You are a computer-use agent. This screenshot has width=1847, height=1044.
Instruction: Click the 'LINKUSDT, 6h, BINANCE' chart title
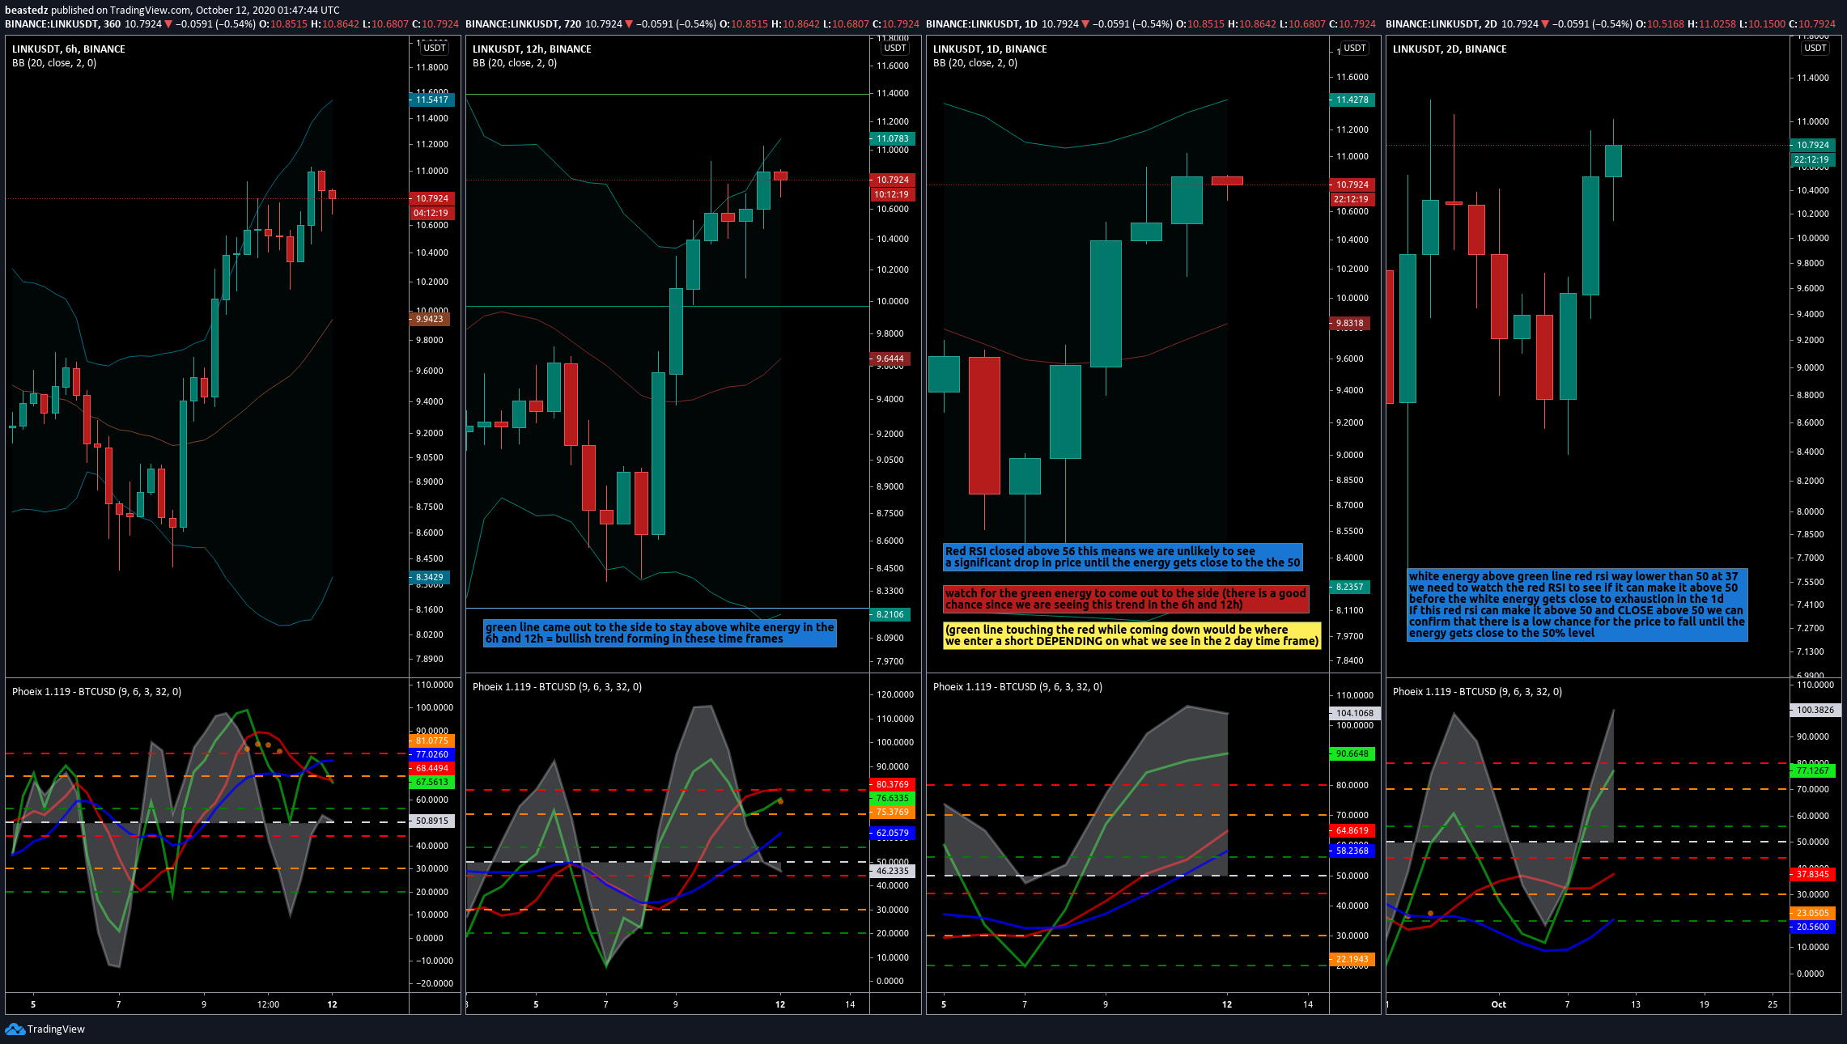[x=69, y=49]
